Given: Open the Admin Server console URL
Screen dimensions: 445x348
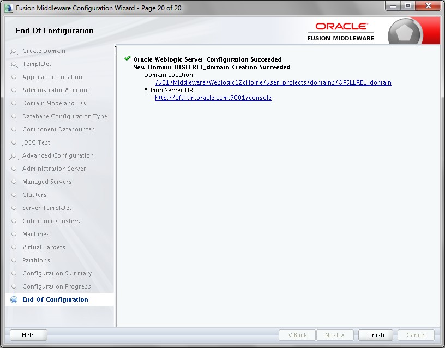Looking at the screenshot, I should (x=213, y=98).
